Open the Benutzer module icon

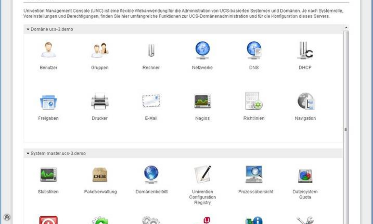tap(48, 50)
